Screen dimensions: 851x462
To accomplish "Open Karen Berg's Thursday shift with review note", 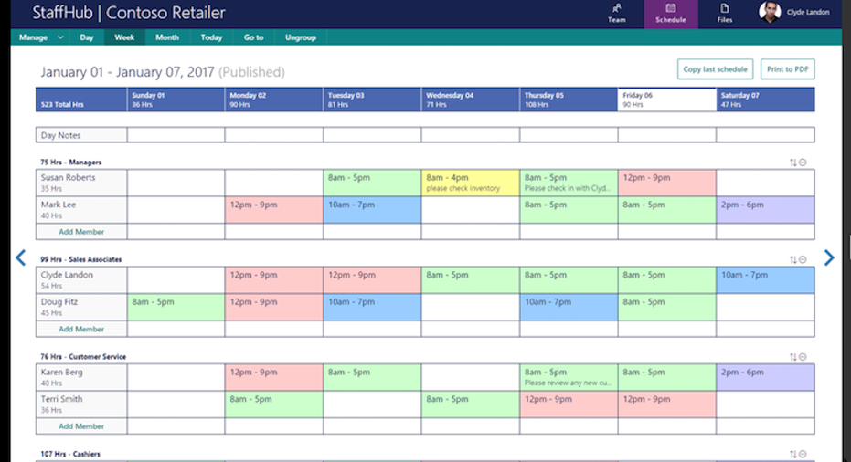I will point(569,377).
